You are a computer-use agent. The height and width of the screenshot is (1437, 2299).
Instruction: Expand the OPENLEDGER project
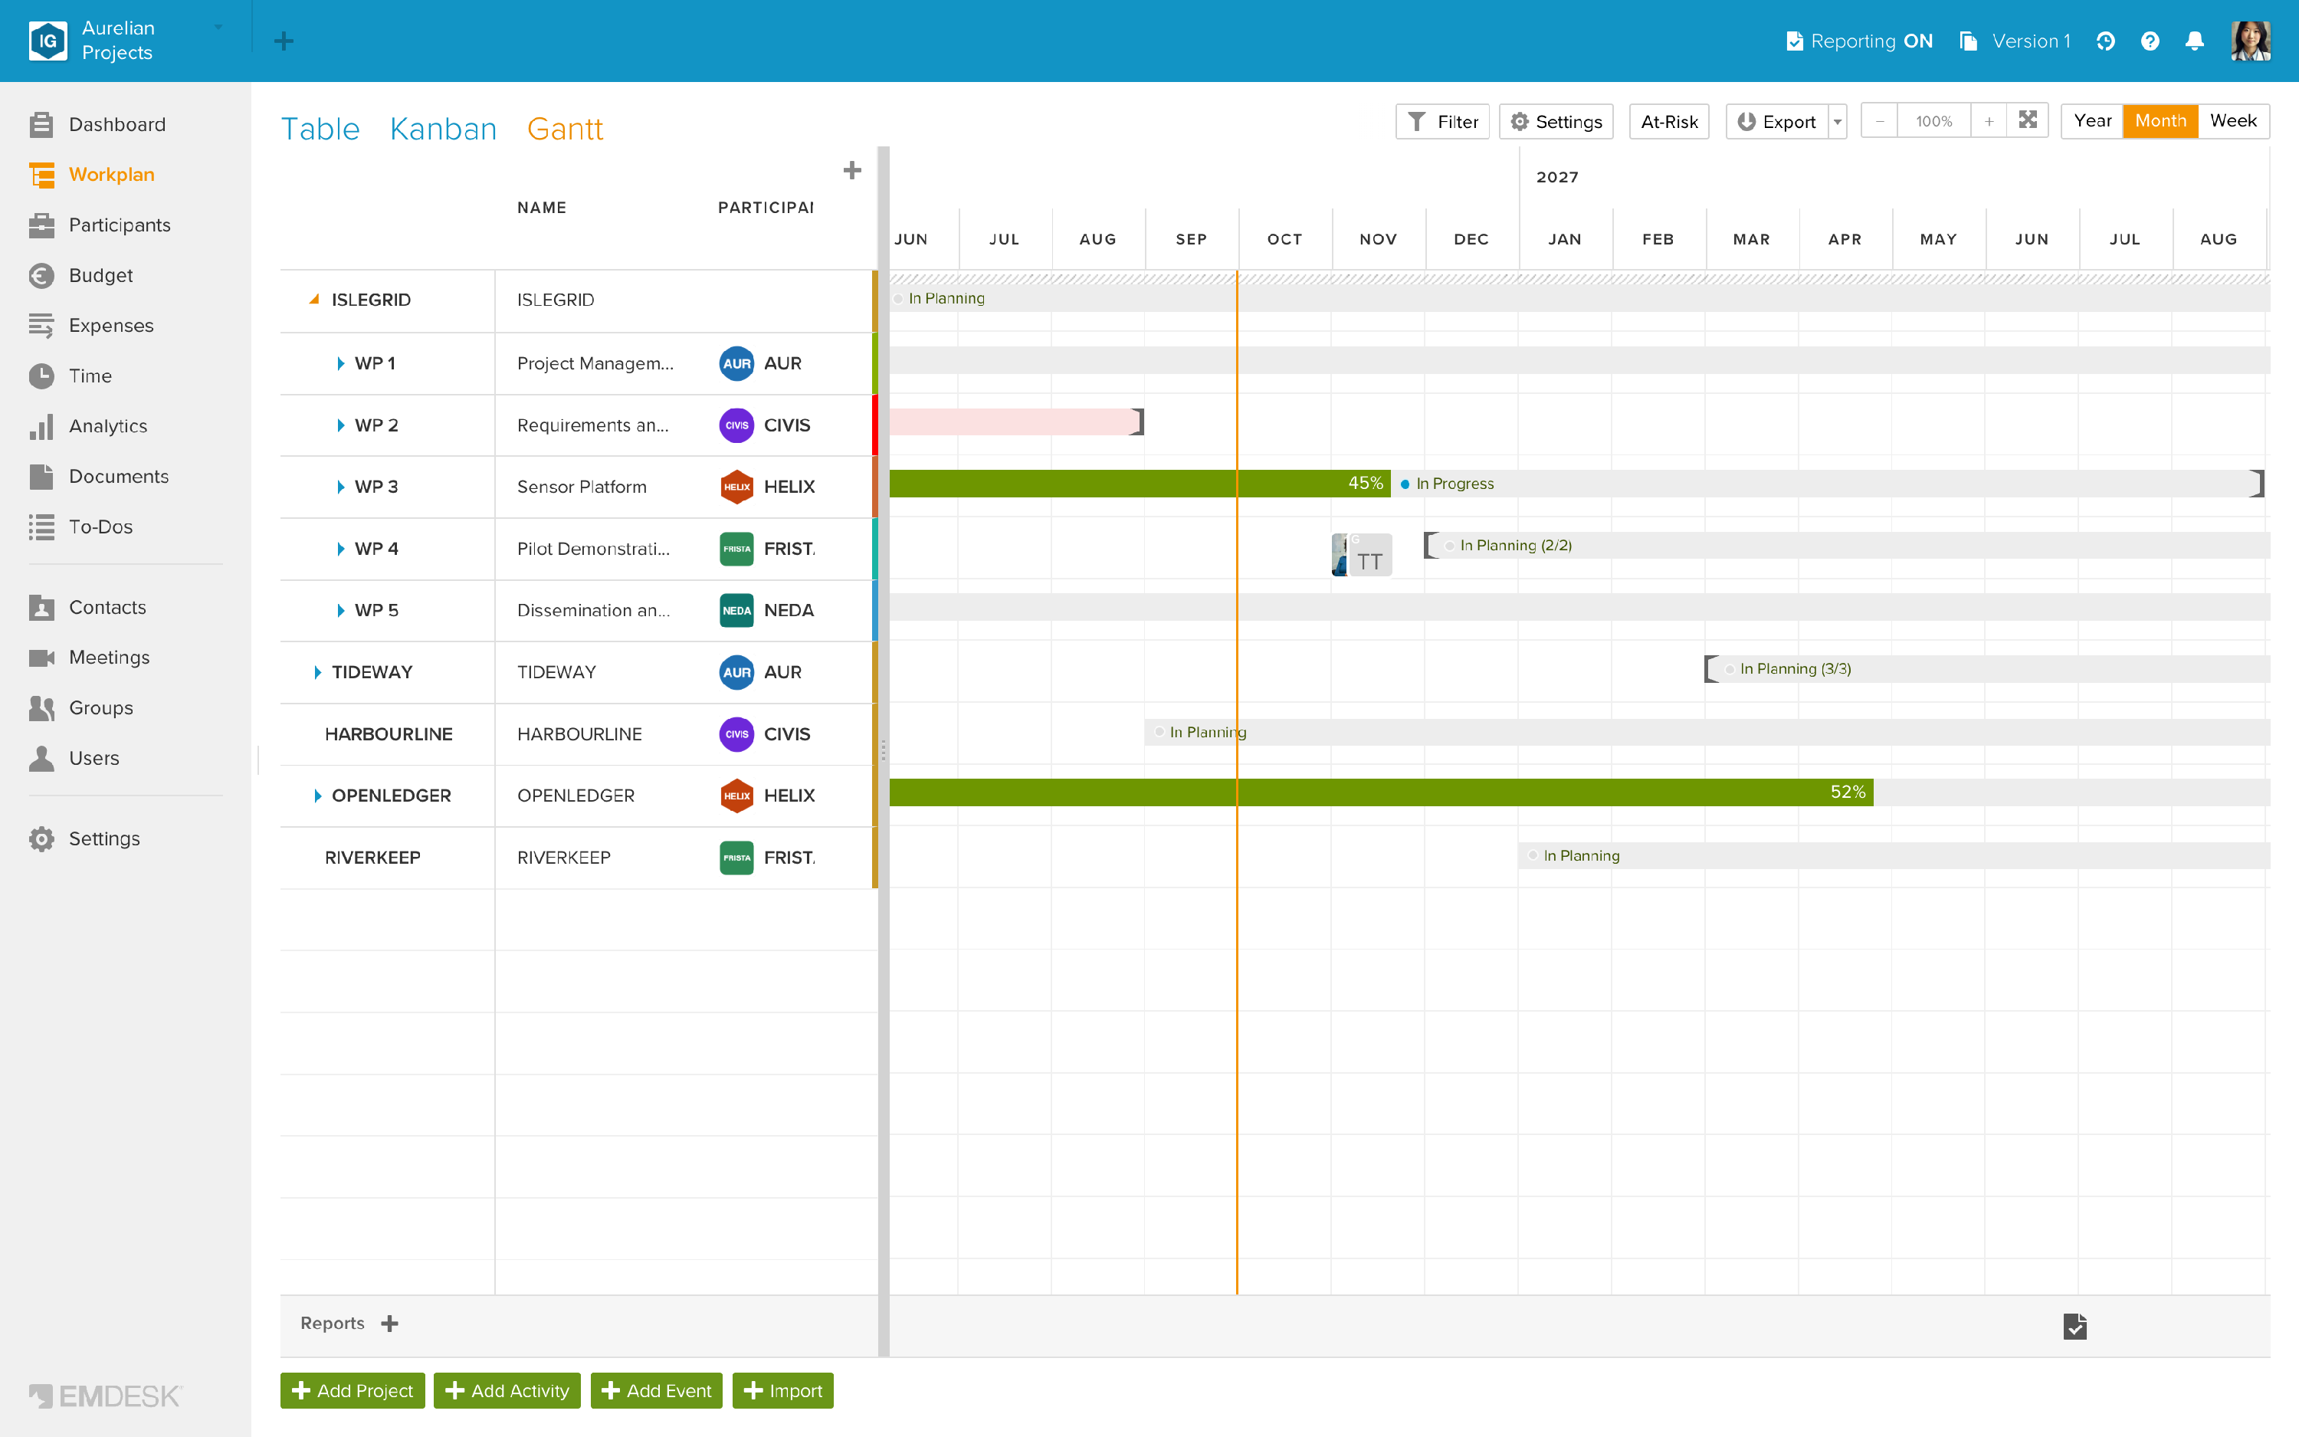[x=317, y=796]
